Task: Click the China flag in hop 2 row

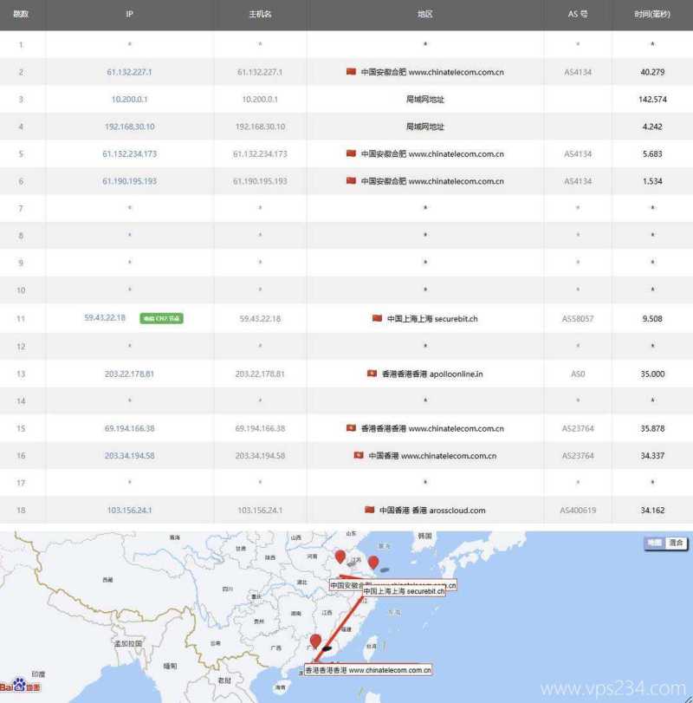Action: 351,72
